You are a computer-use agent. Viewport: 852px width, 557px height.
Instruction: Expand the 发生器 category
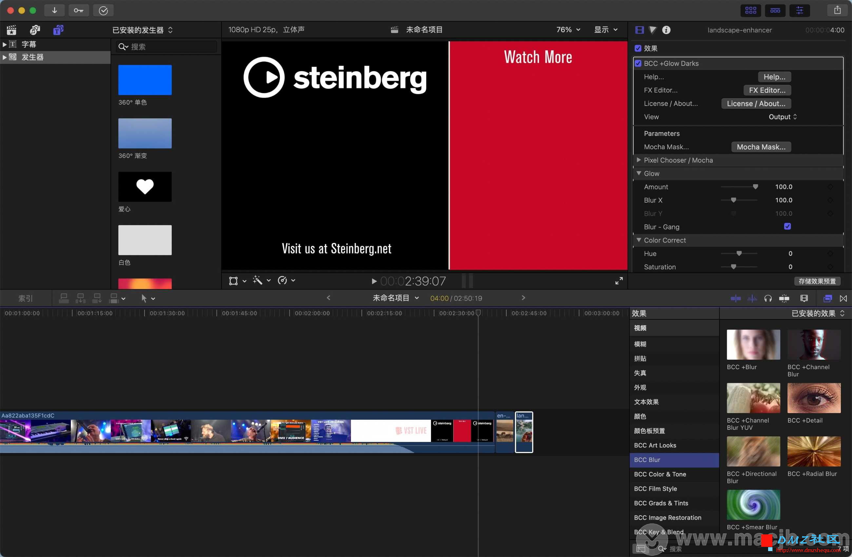click(x=4, y=57)
